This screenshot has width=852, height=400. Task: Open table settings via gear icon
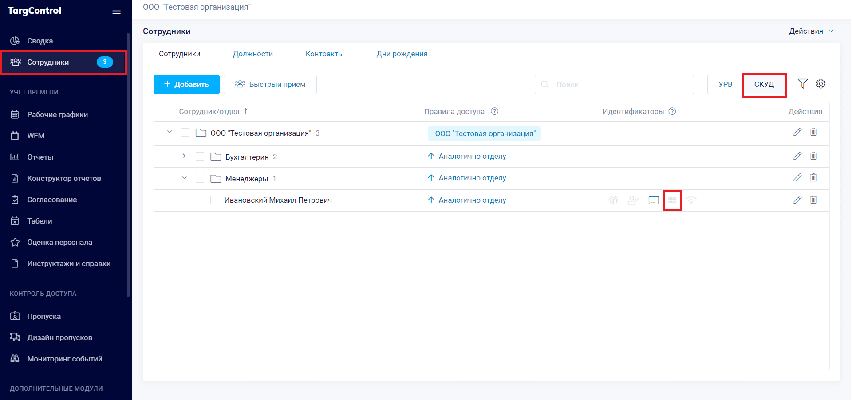point(821,83)
